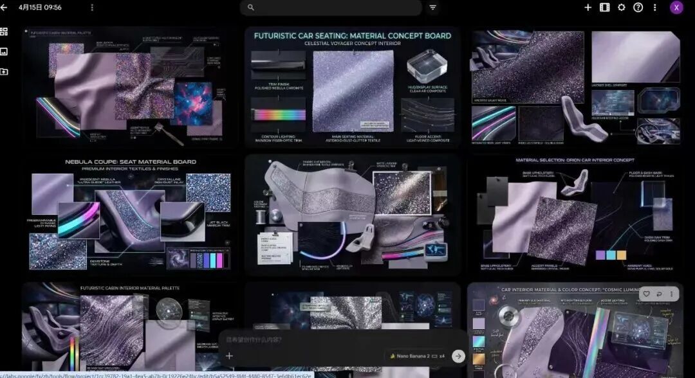Open the filter options next to search
This screenshot has width=695, height=378.
(433, 8)
